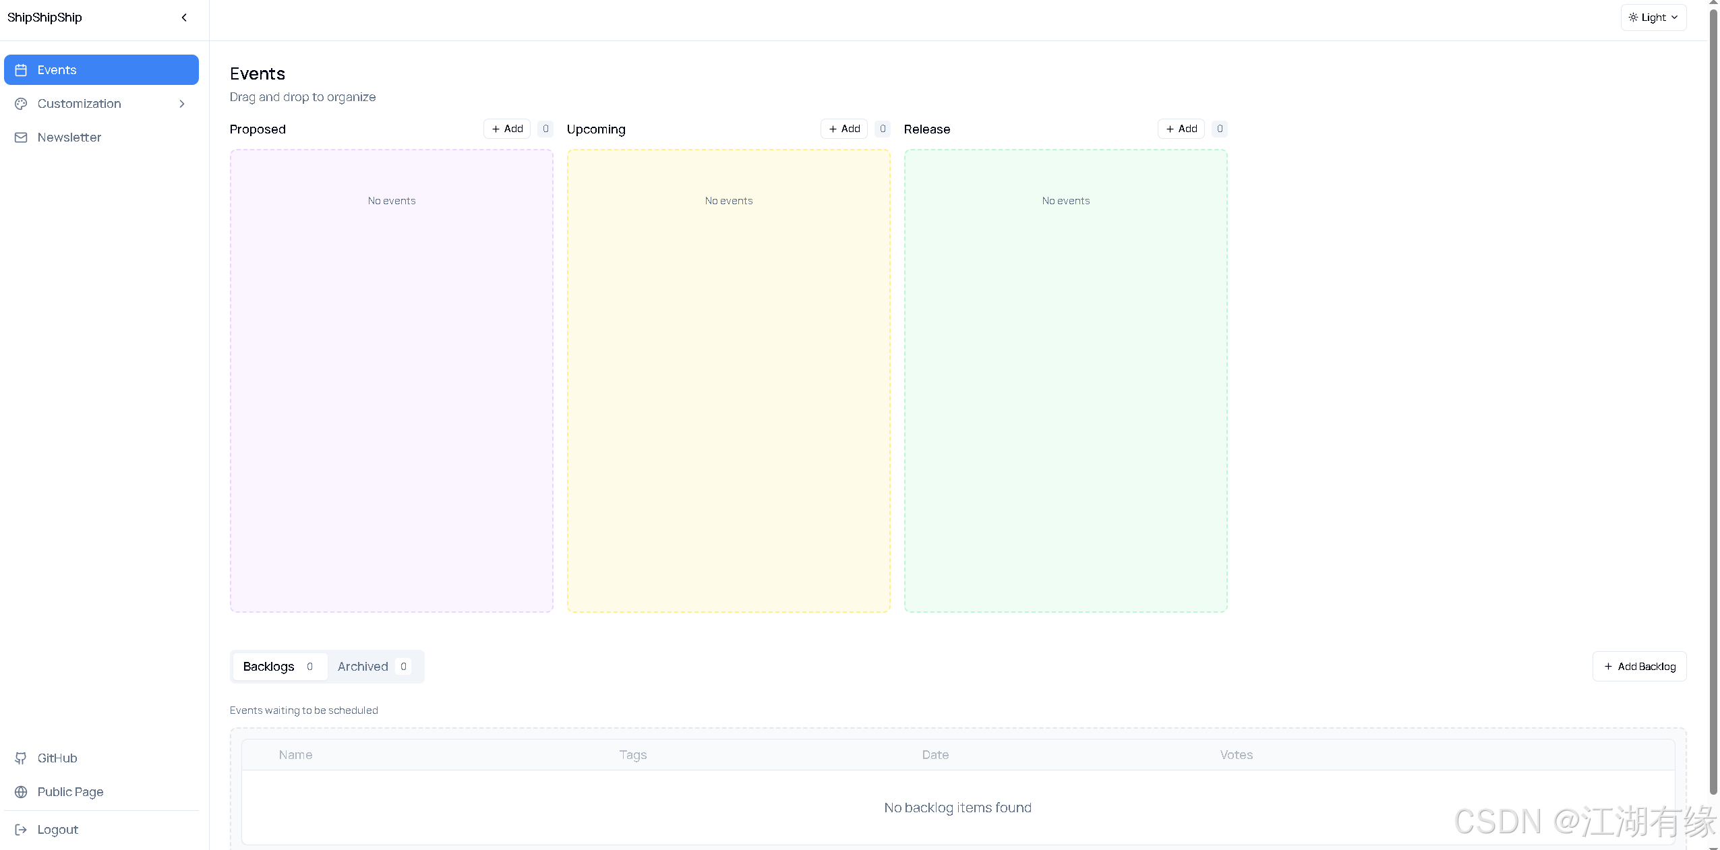Click the Public Page globe icon

coord(21,792)
